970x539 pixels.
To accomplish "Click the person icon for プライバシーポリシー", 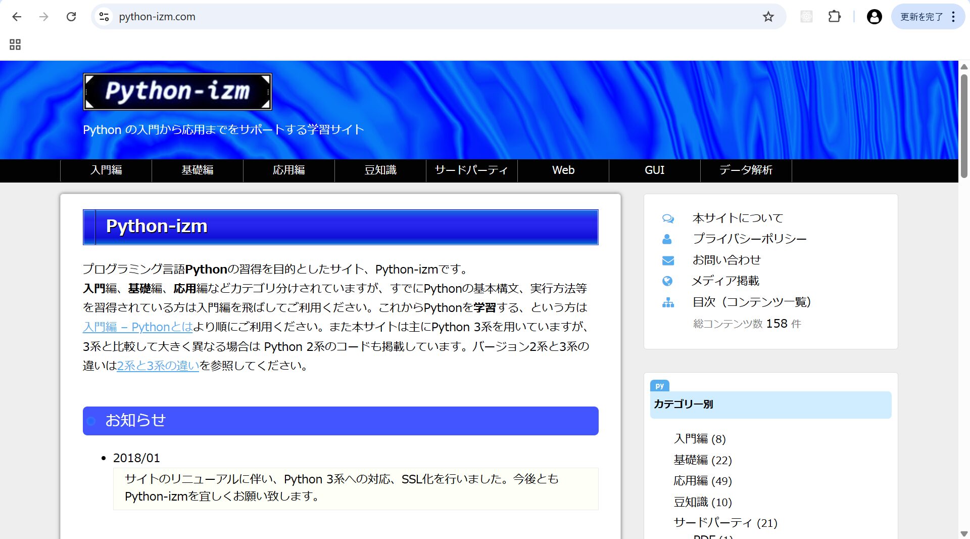I will 667,239.
